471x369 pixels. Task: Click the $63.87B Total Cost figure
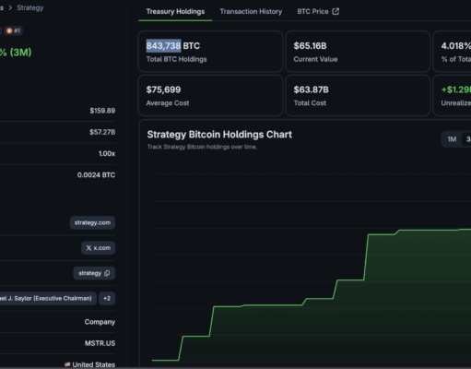(311, 89)
